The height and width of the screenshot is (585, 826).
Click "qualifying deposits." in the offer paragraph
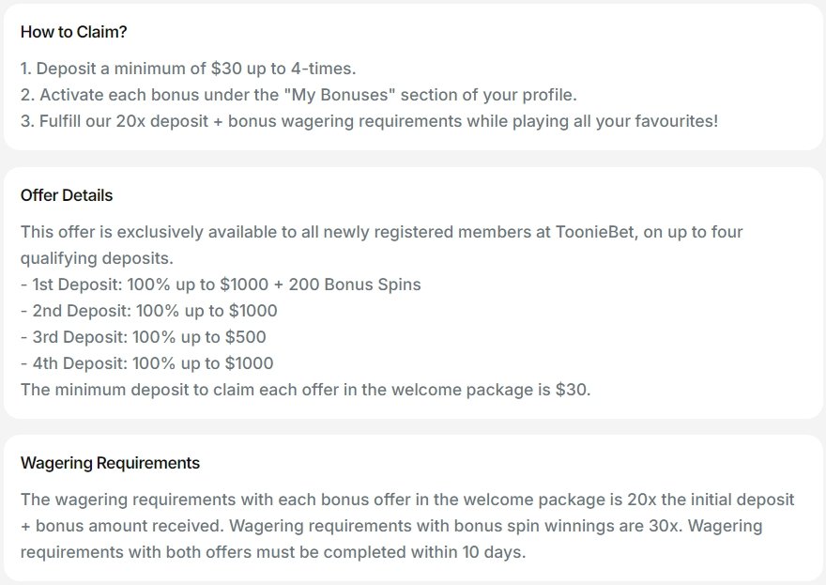pos(97,257)
